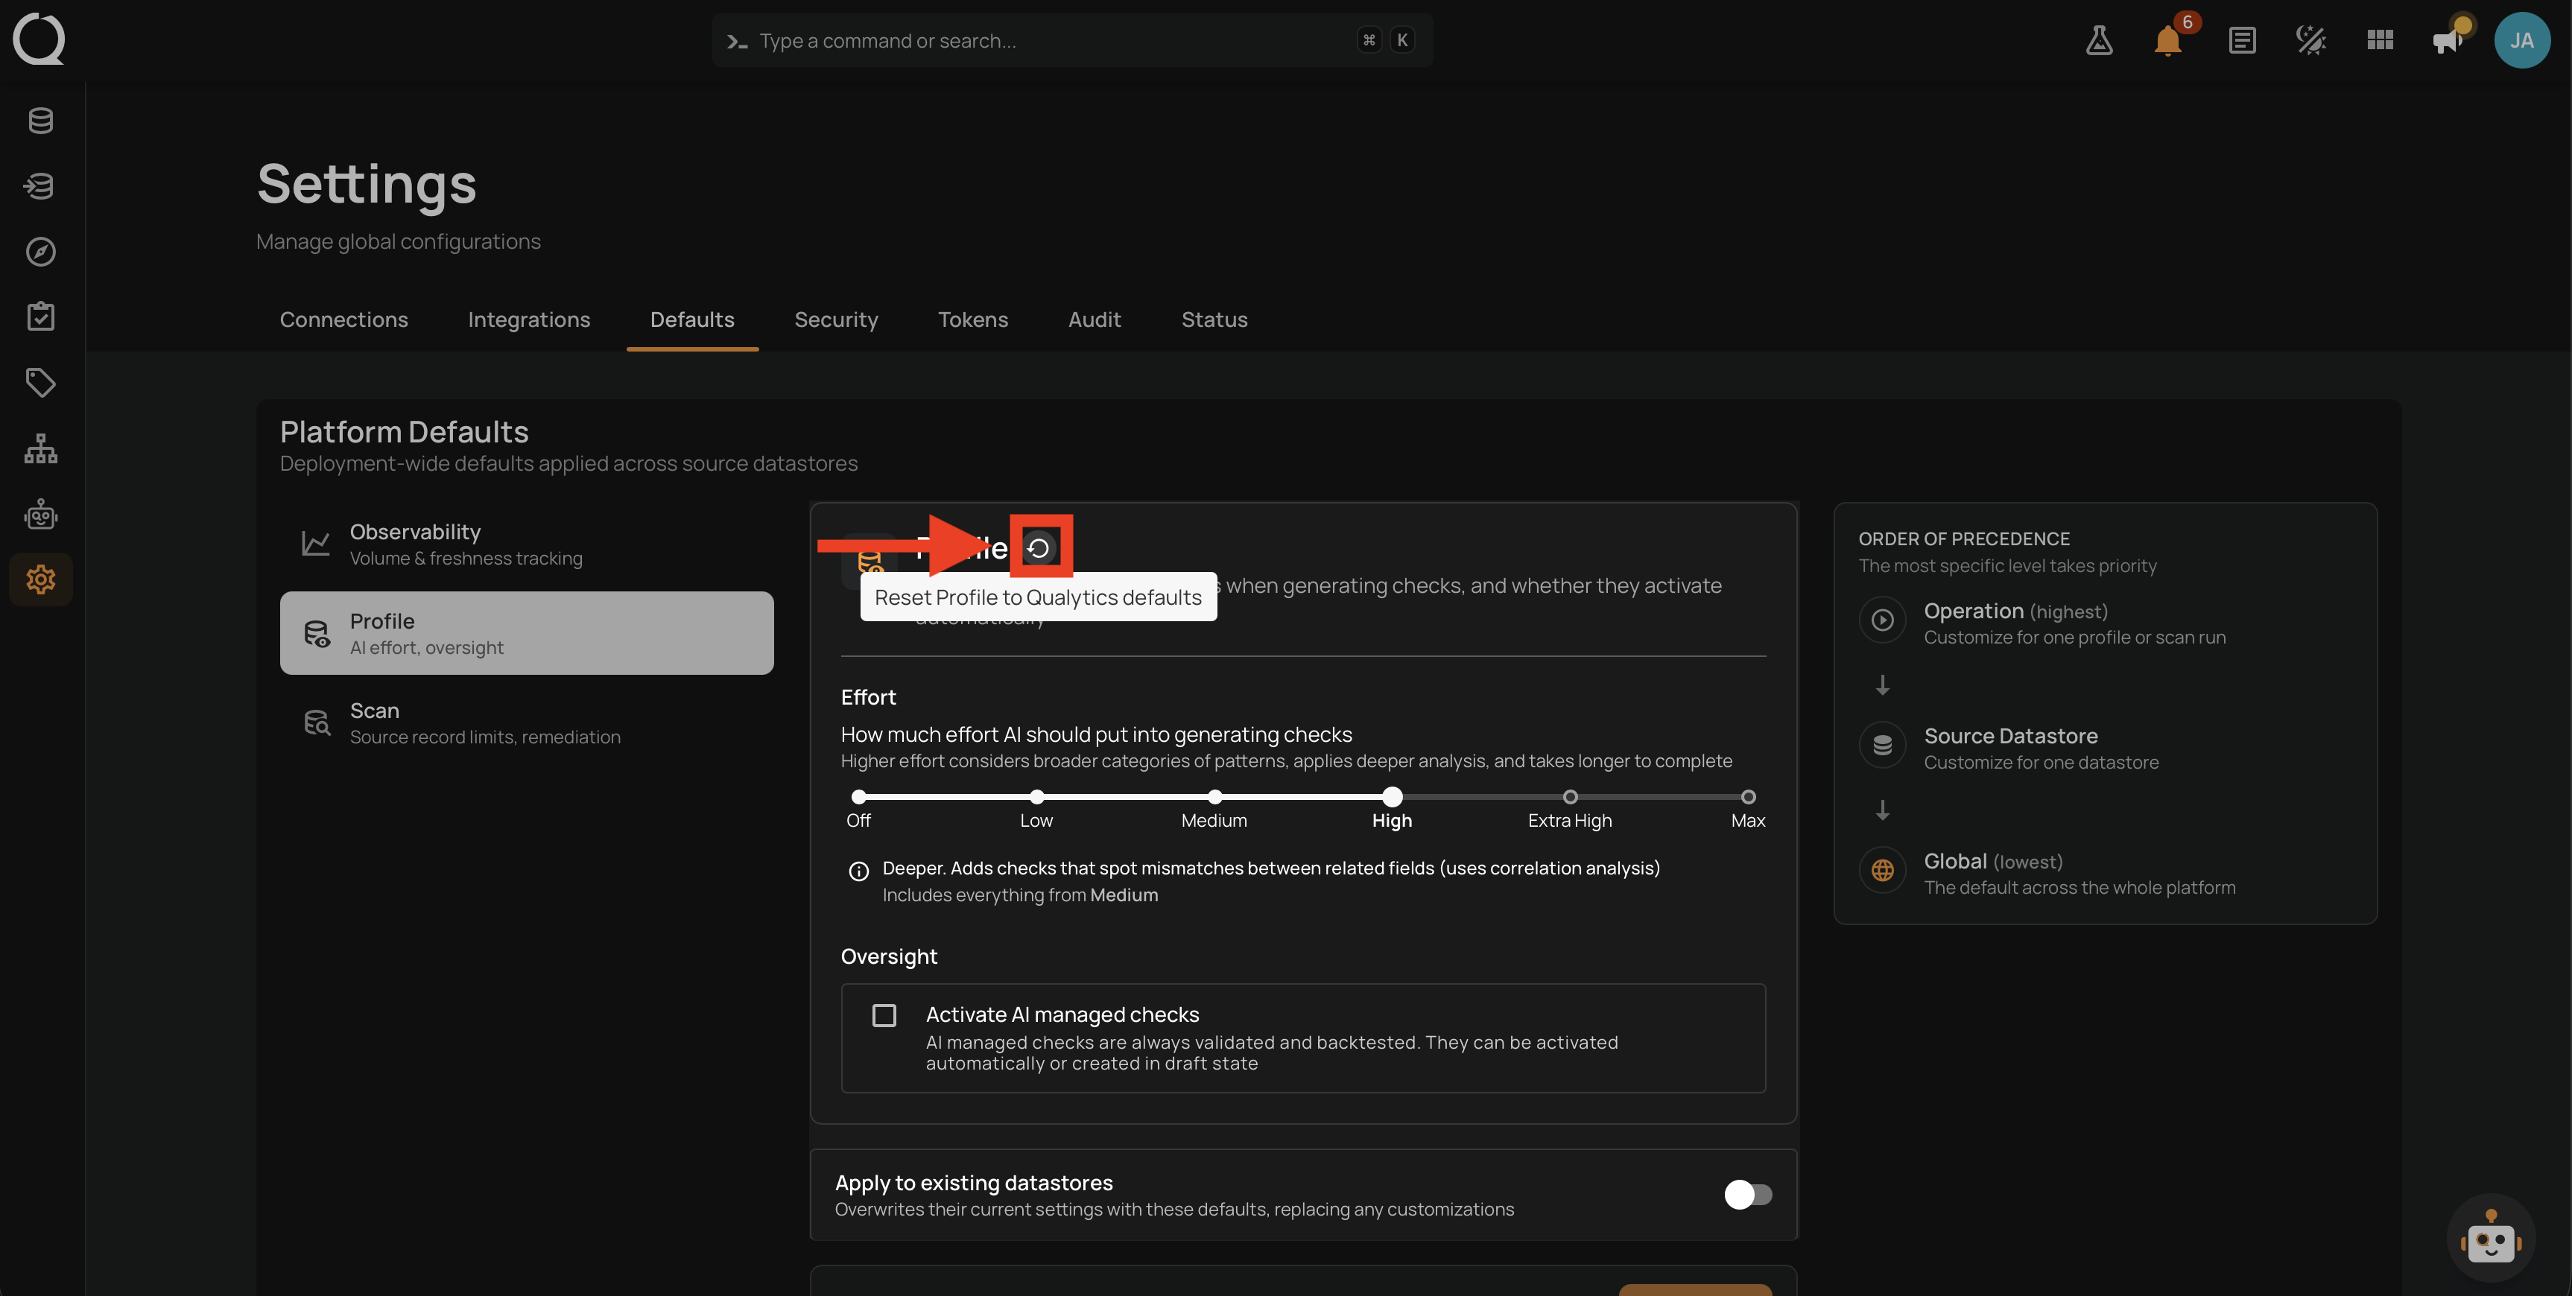The height and width of the screenshot is (1296, 2572).
Task: Select the Scan defaults section
Action: (526, 723)
